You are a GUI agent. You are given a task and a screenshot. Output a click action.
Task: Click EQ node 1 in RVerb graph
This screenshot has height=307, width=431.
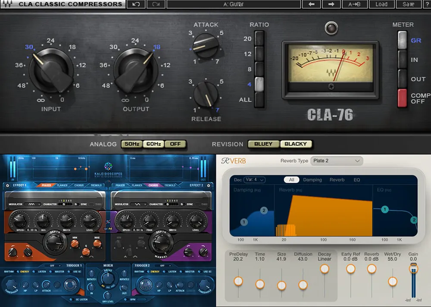[x=385, y=210]
